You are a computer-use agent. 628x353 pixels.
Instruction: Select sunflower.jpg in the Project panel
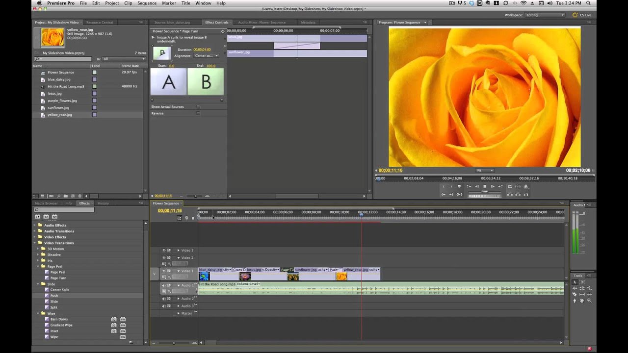click(58, 108)
